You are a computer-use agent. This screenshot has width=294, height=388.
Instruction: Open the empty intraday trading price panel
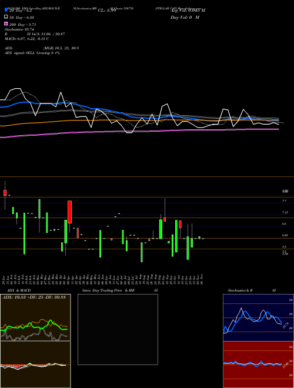tap(118, 329)
